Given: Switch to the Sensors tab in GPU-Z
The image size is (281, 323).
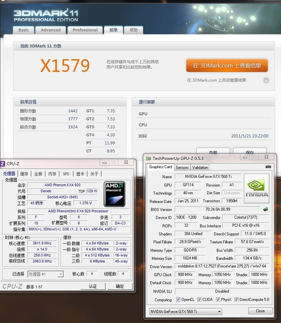Looking at the screenshot, I should [182, 167].
